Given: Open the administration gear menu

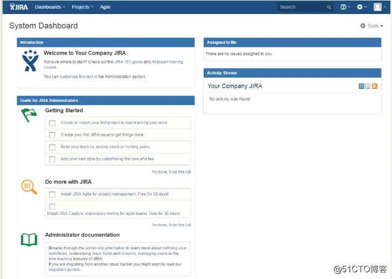Looking at the screenshot, I should tap(361, 7).
